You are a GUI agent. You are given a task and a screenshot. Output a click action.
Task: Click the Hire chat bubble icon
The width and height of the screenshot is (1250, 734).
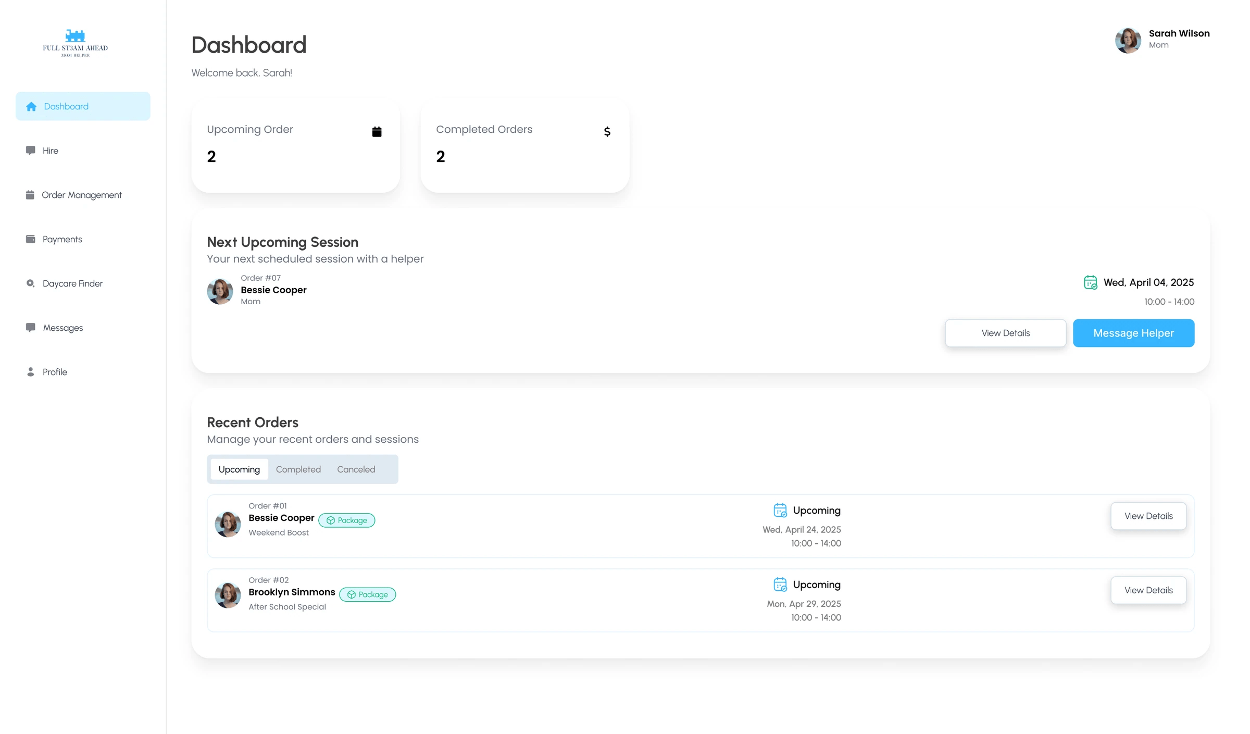point(31,151)
